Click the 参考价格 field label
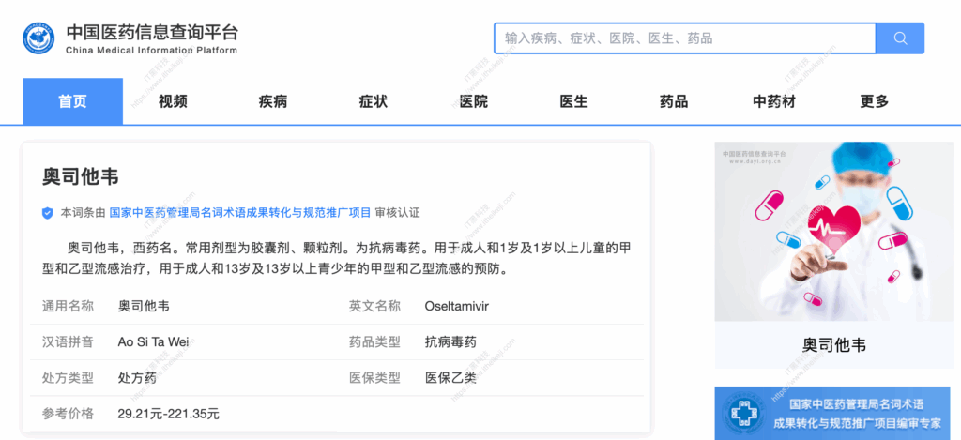961x440 pixels. [x=68, y=415]
